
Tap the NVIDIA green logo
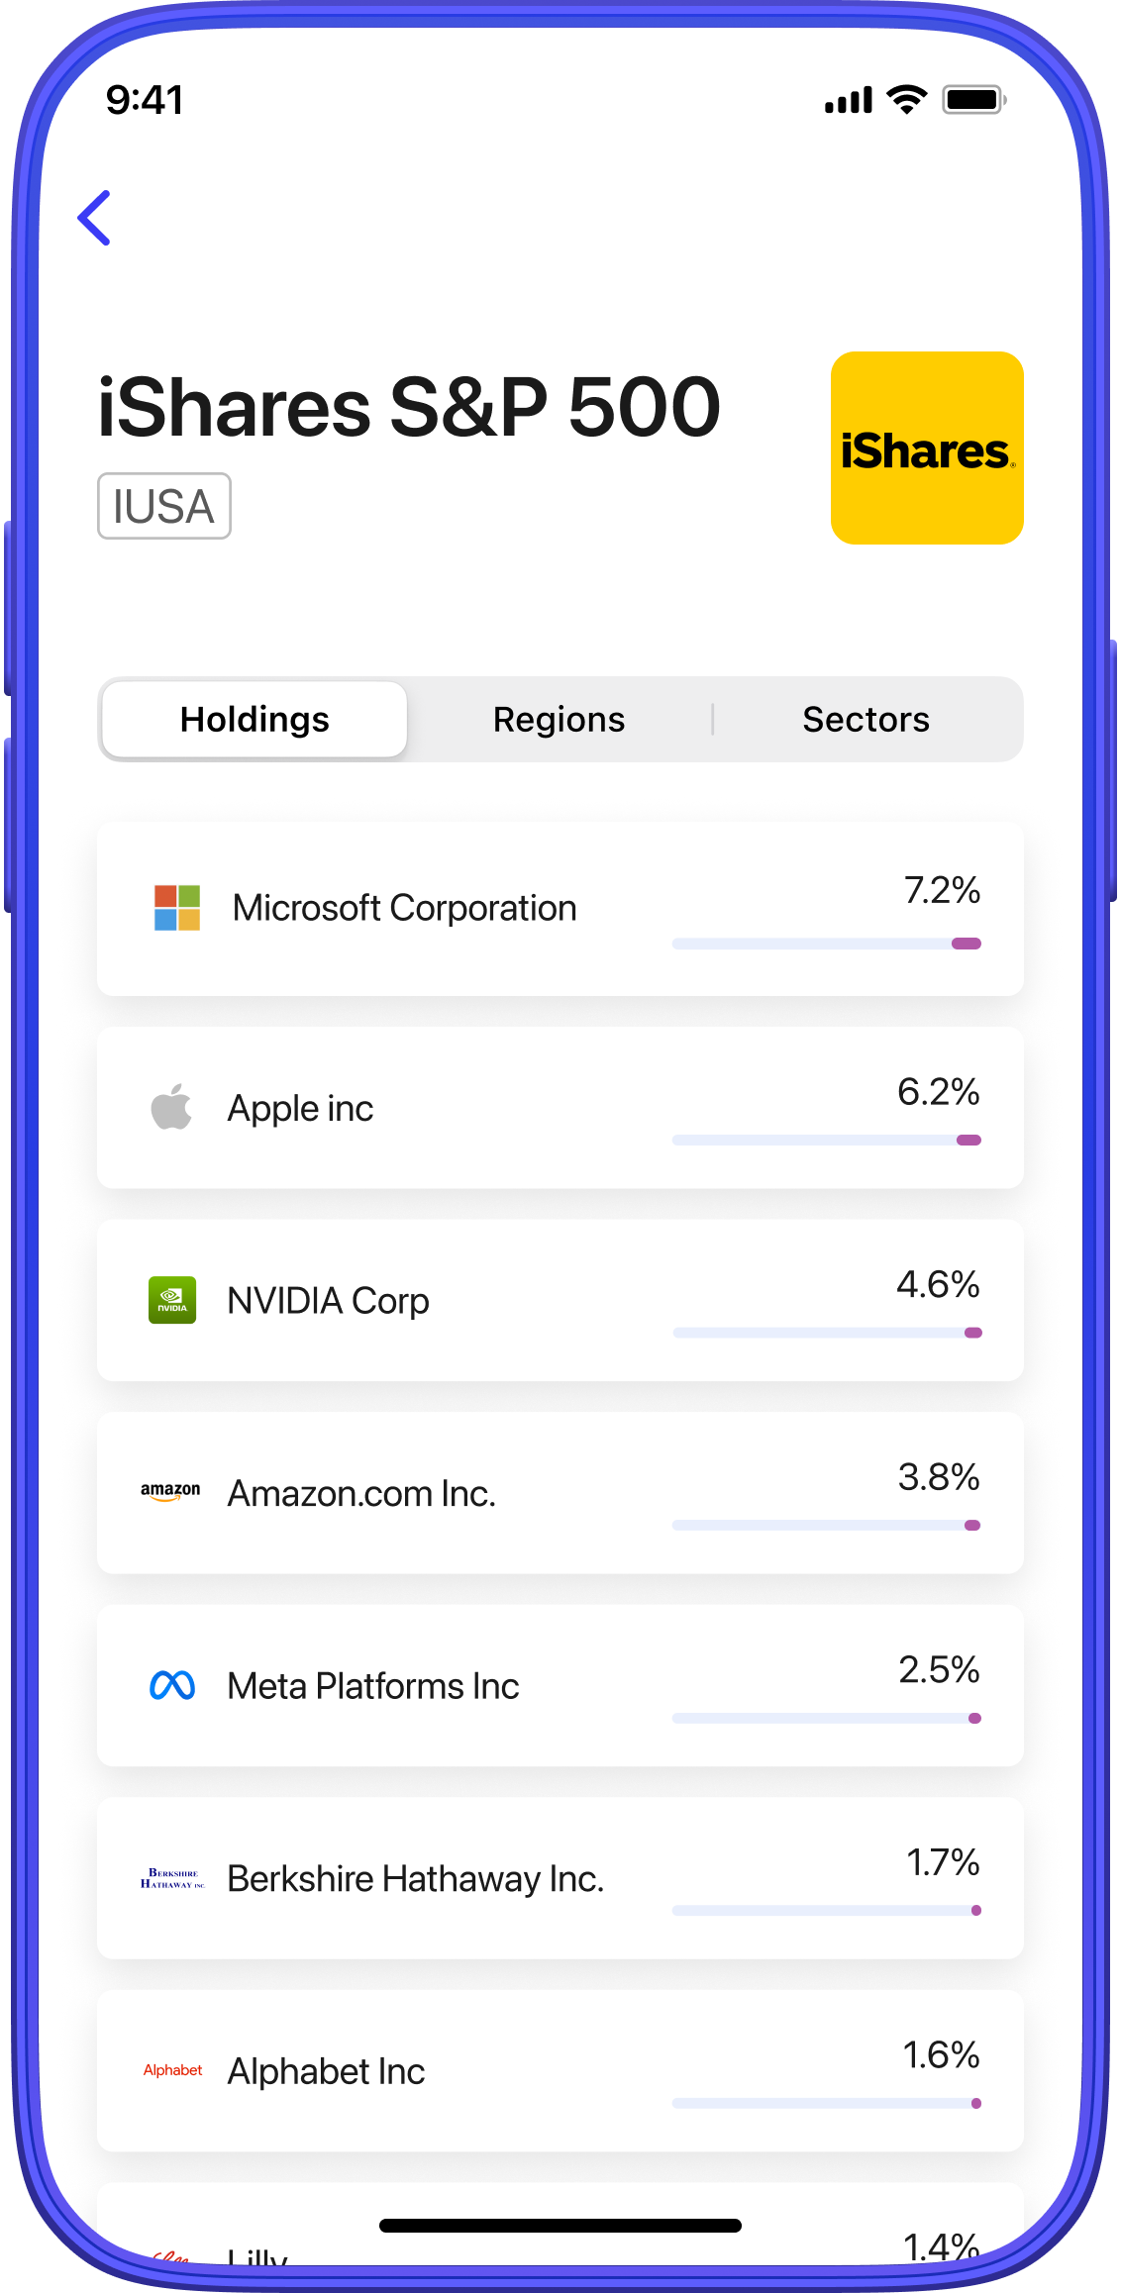[172, 1300]
